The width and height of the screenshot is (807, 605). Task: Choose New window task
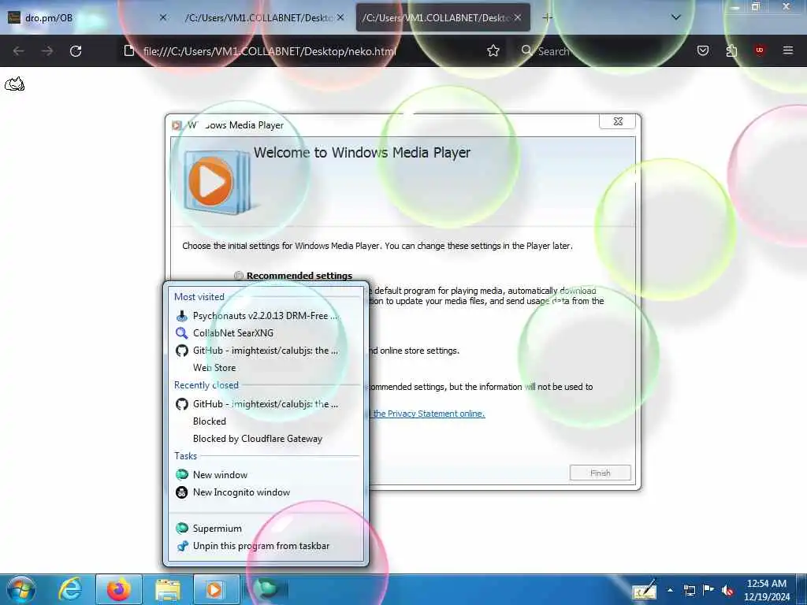[x=266, y=475]
